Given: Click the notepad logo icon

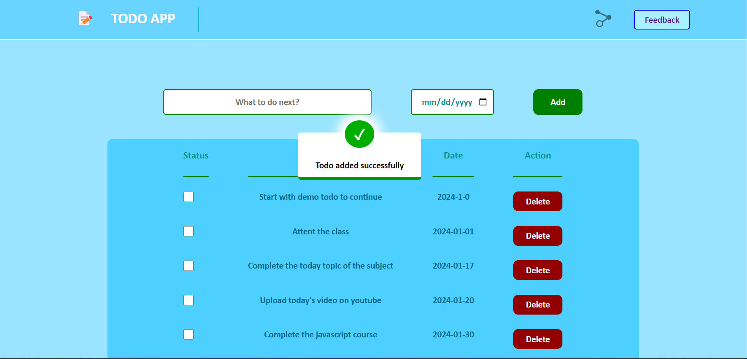Looking at the screenshot, I should click(x=85, y=18).
